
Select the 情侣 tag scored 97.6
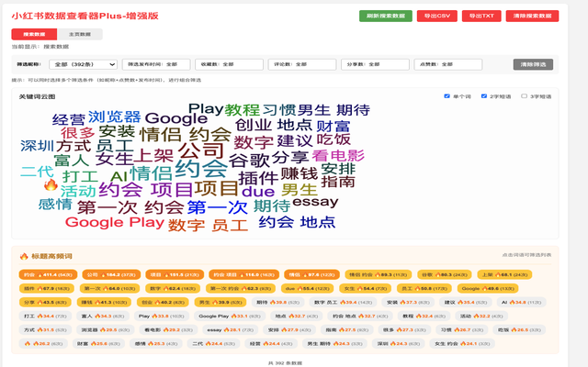click(311, 274)
